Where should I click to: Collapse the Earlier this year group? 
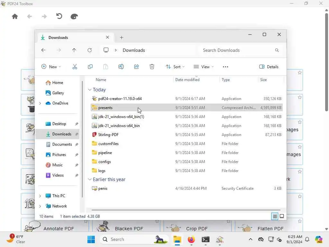pos(90,179)
